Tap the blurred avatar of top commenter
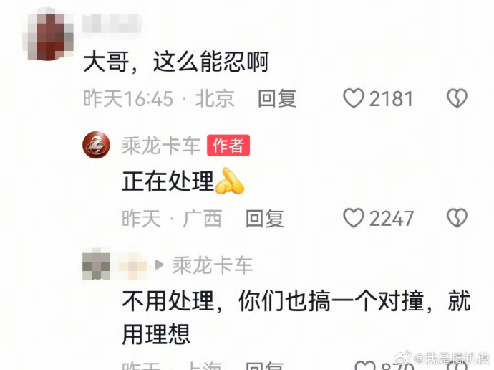Image resolution: width=494 pixels, height=370 pixels. (48, 34)
